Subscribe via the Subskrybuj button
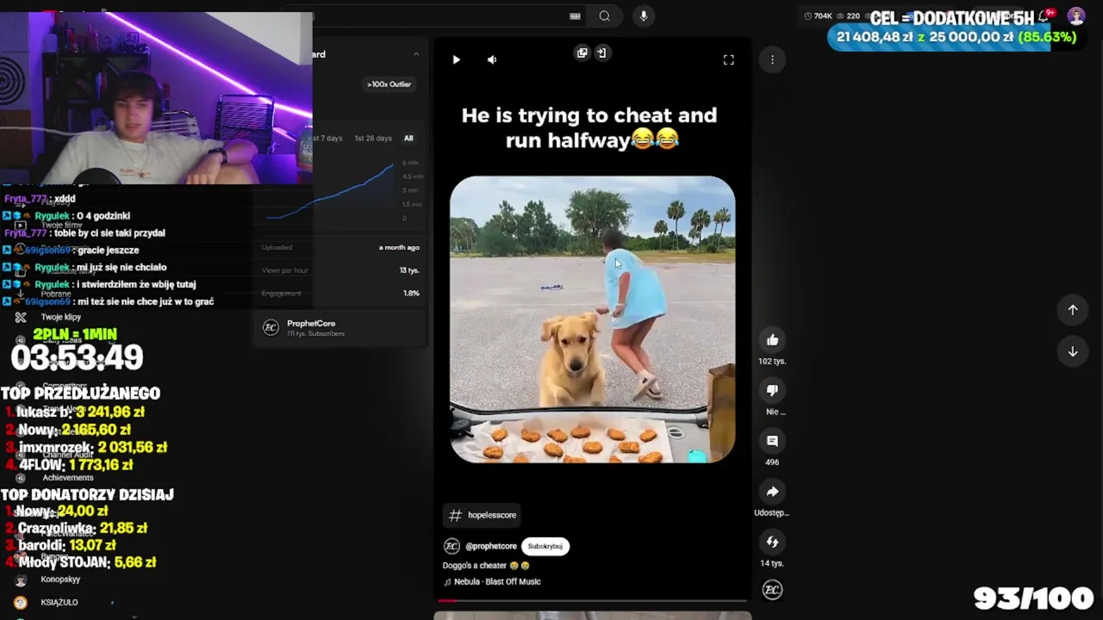The image size is (1103, 620). (x=545, y=546)
